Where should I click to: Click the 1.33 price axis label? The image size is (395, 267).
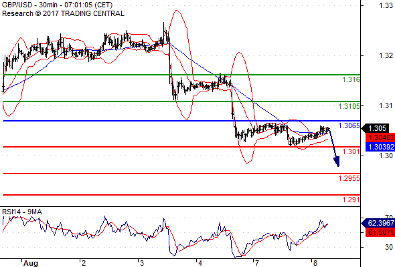386,5
